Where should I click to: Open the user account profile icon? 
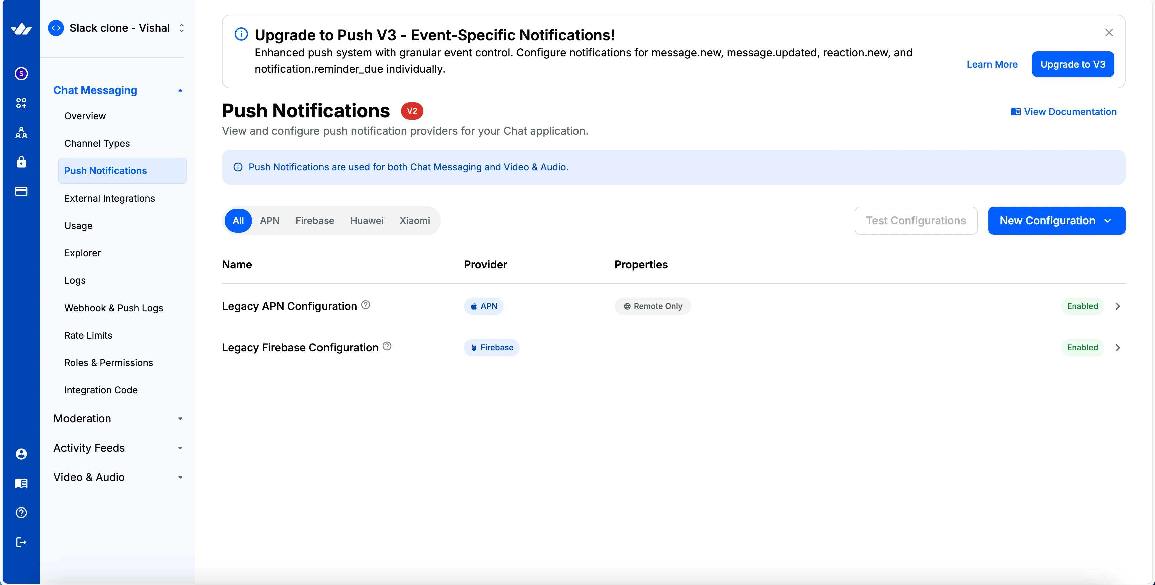coord(21,454)
